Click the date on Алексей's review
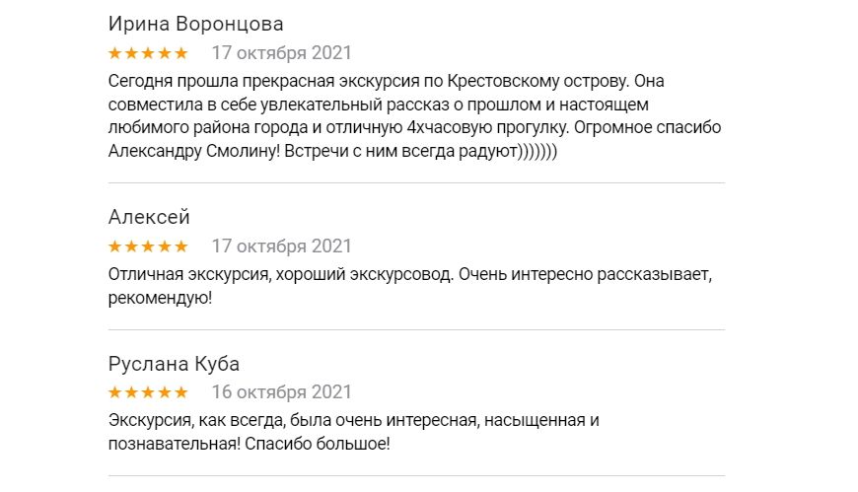Screen dimensions: 858x492 (x=281, y=246)
